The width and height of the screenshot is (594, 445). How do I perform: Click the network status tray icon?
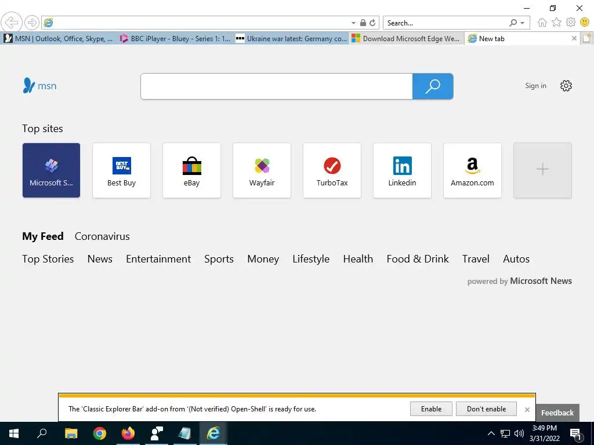pyautogui.click(x=505, y=433)
